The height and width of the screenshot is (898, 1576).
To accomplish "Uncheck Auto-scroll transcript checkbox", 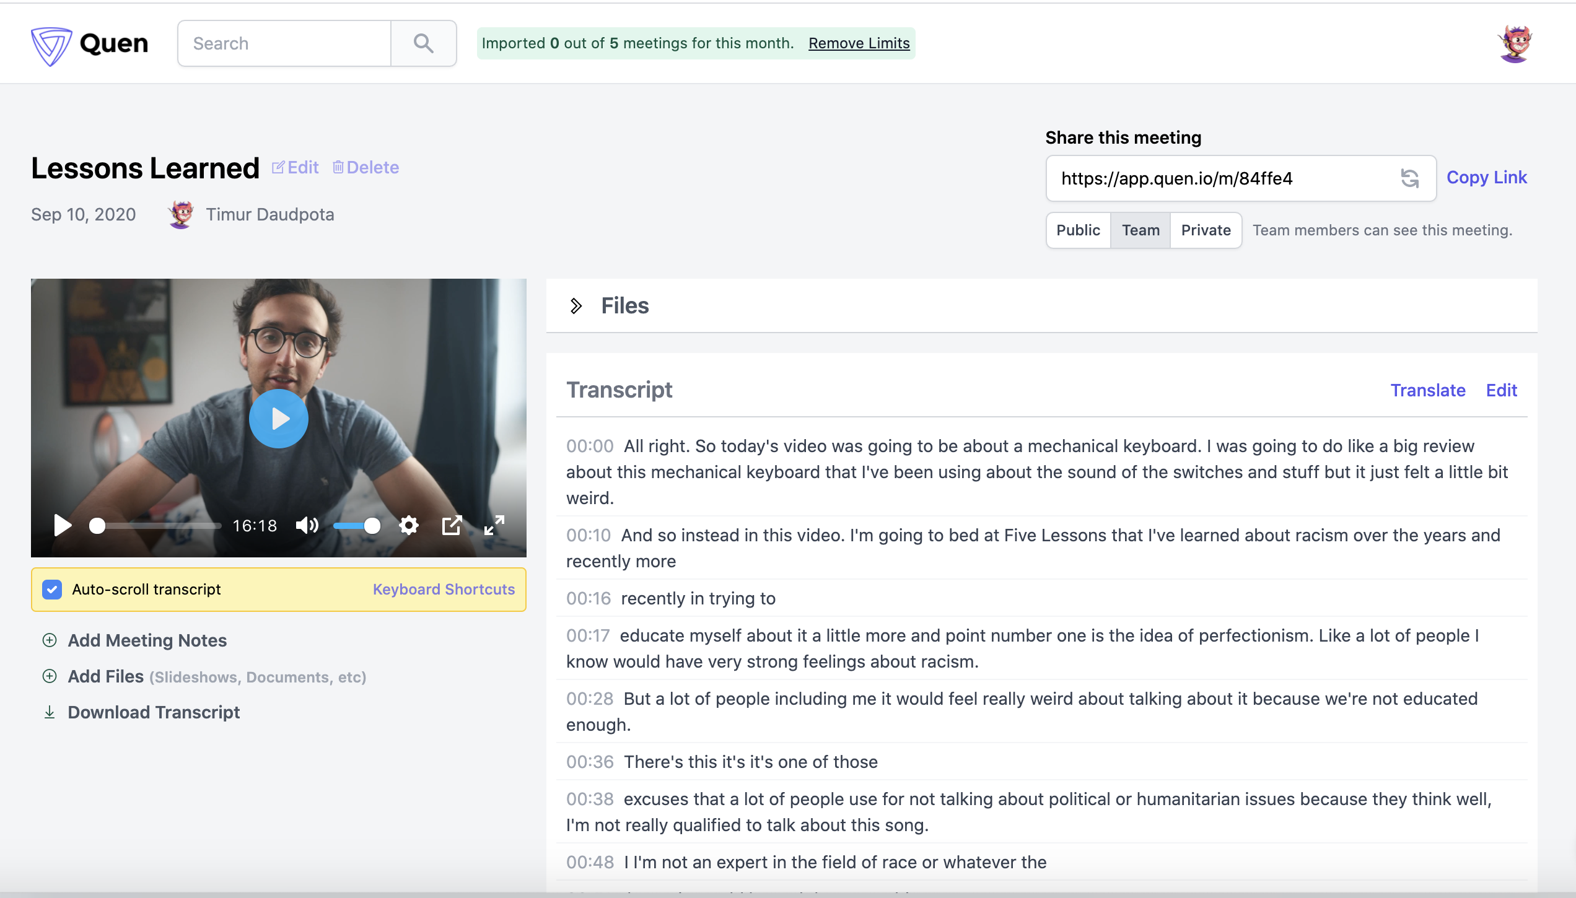I will tap(52, 590).
